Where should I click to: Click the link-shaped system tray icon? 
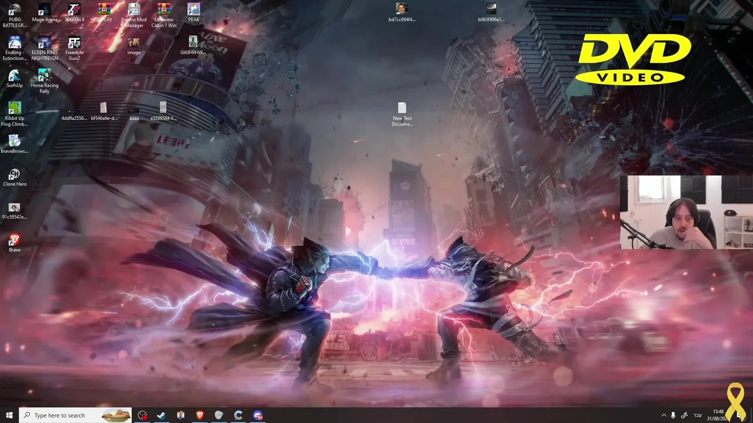point(684,415)
